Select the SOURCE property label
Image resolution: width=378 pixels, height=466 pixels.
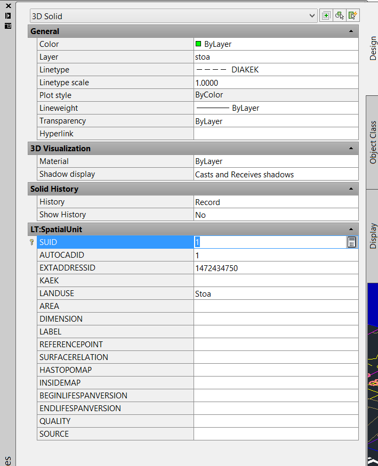coord(54,434)
